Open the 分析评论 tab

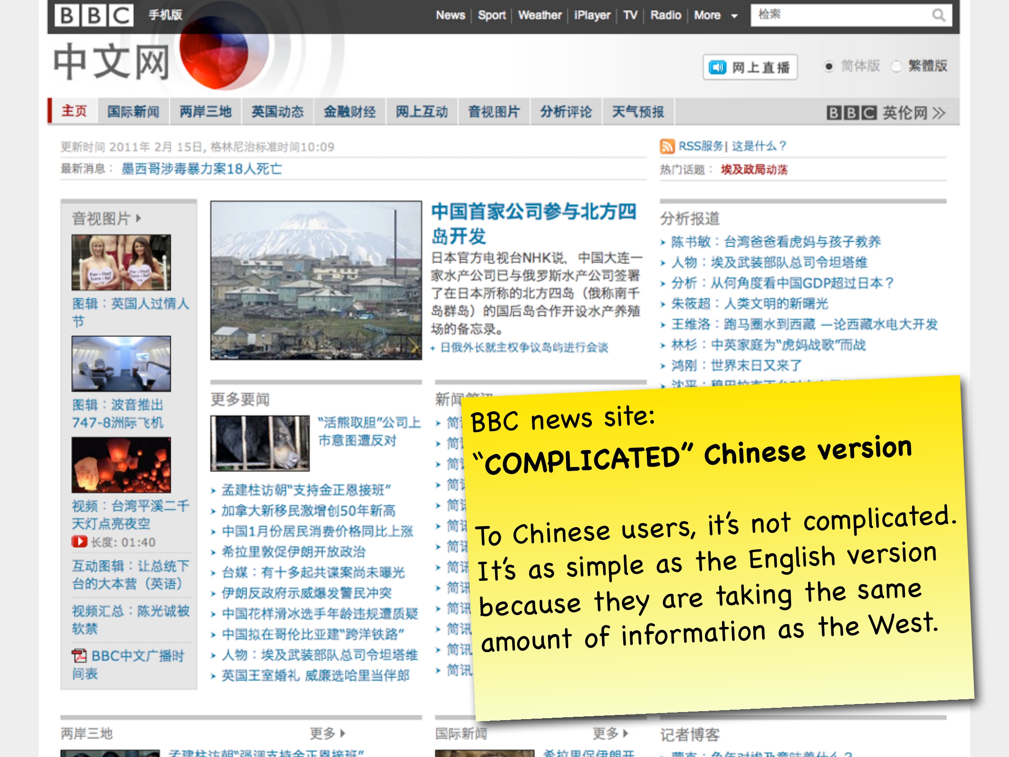[x=566, y=112]
